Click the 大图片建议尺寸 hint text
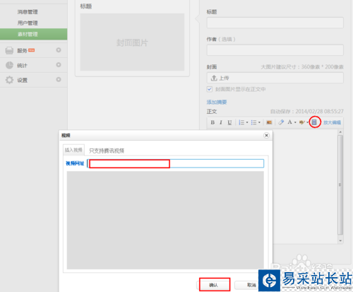 [x=302, y=67]
